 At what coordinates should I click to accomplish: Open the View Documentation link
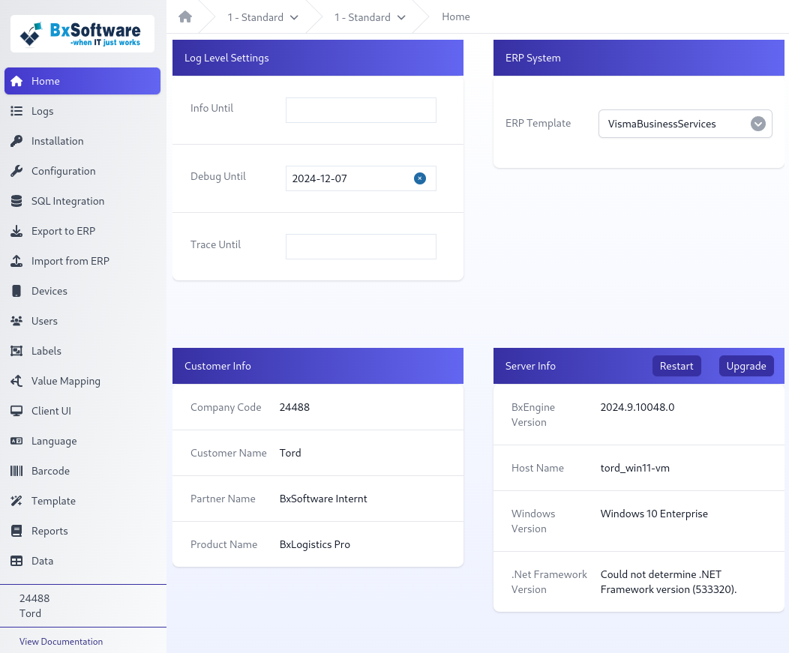click(61, 642)
